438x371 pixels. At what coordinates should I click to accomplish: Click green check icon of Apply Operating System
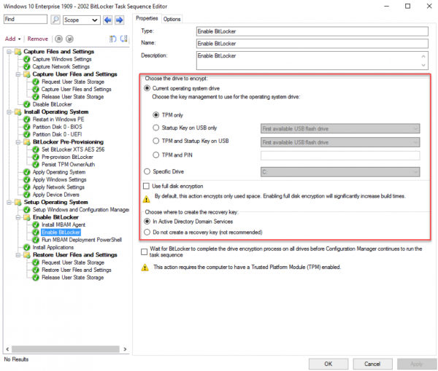(27, 172)
